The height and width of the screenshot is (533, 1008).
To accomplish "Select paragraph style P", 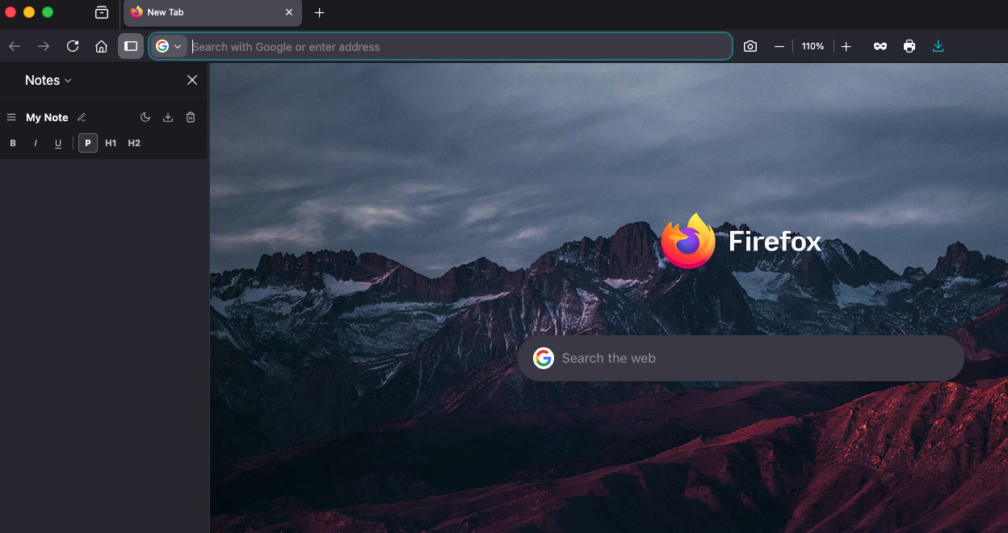I will [x=88, y=143].
